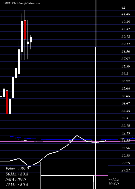This screenshot has height=189, width=135.
Task: Click the long red candlestick near 34.47
Action: click(7, 102)
